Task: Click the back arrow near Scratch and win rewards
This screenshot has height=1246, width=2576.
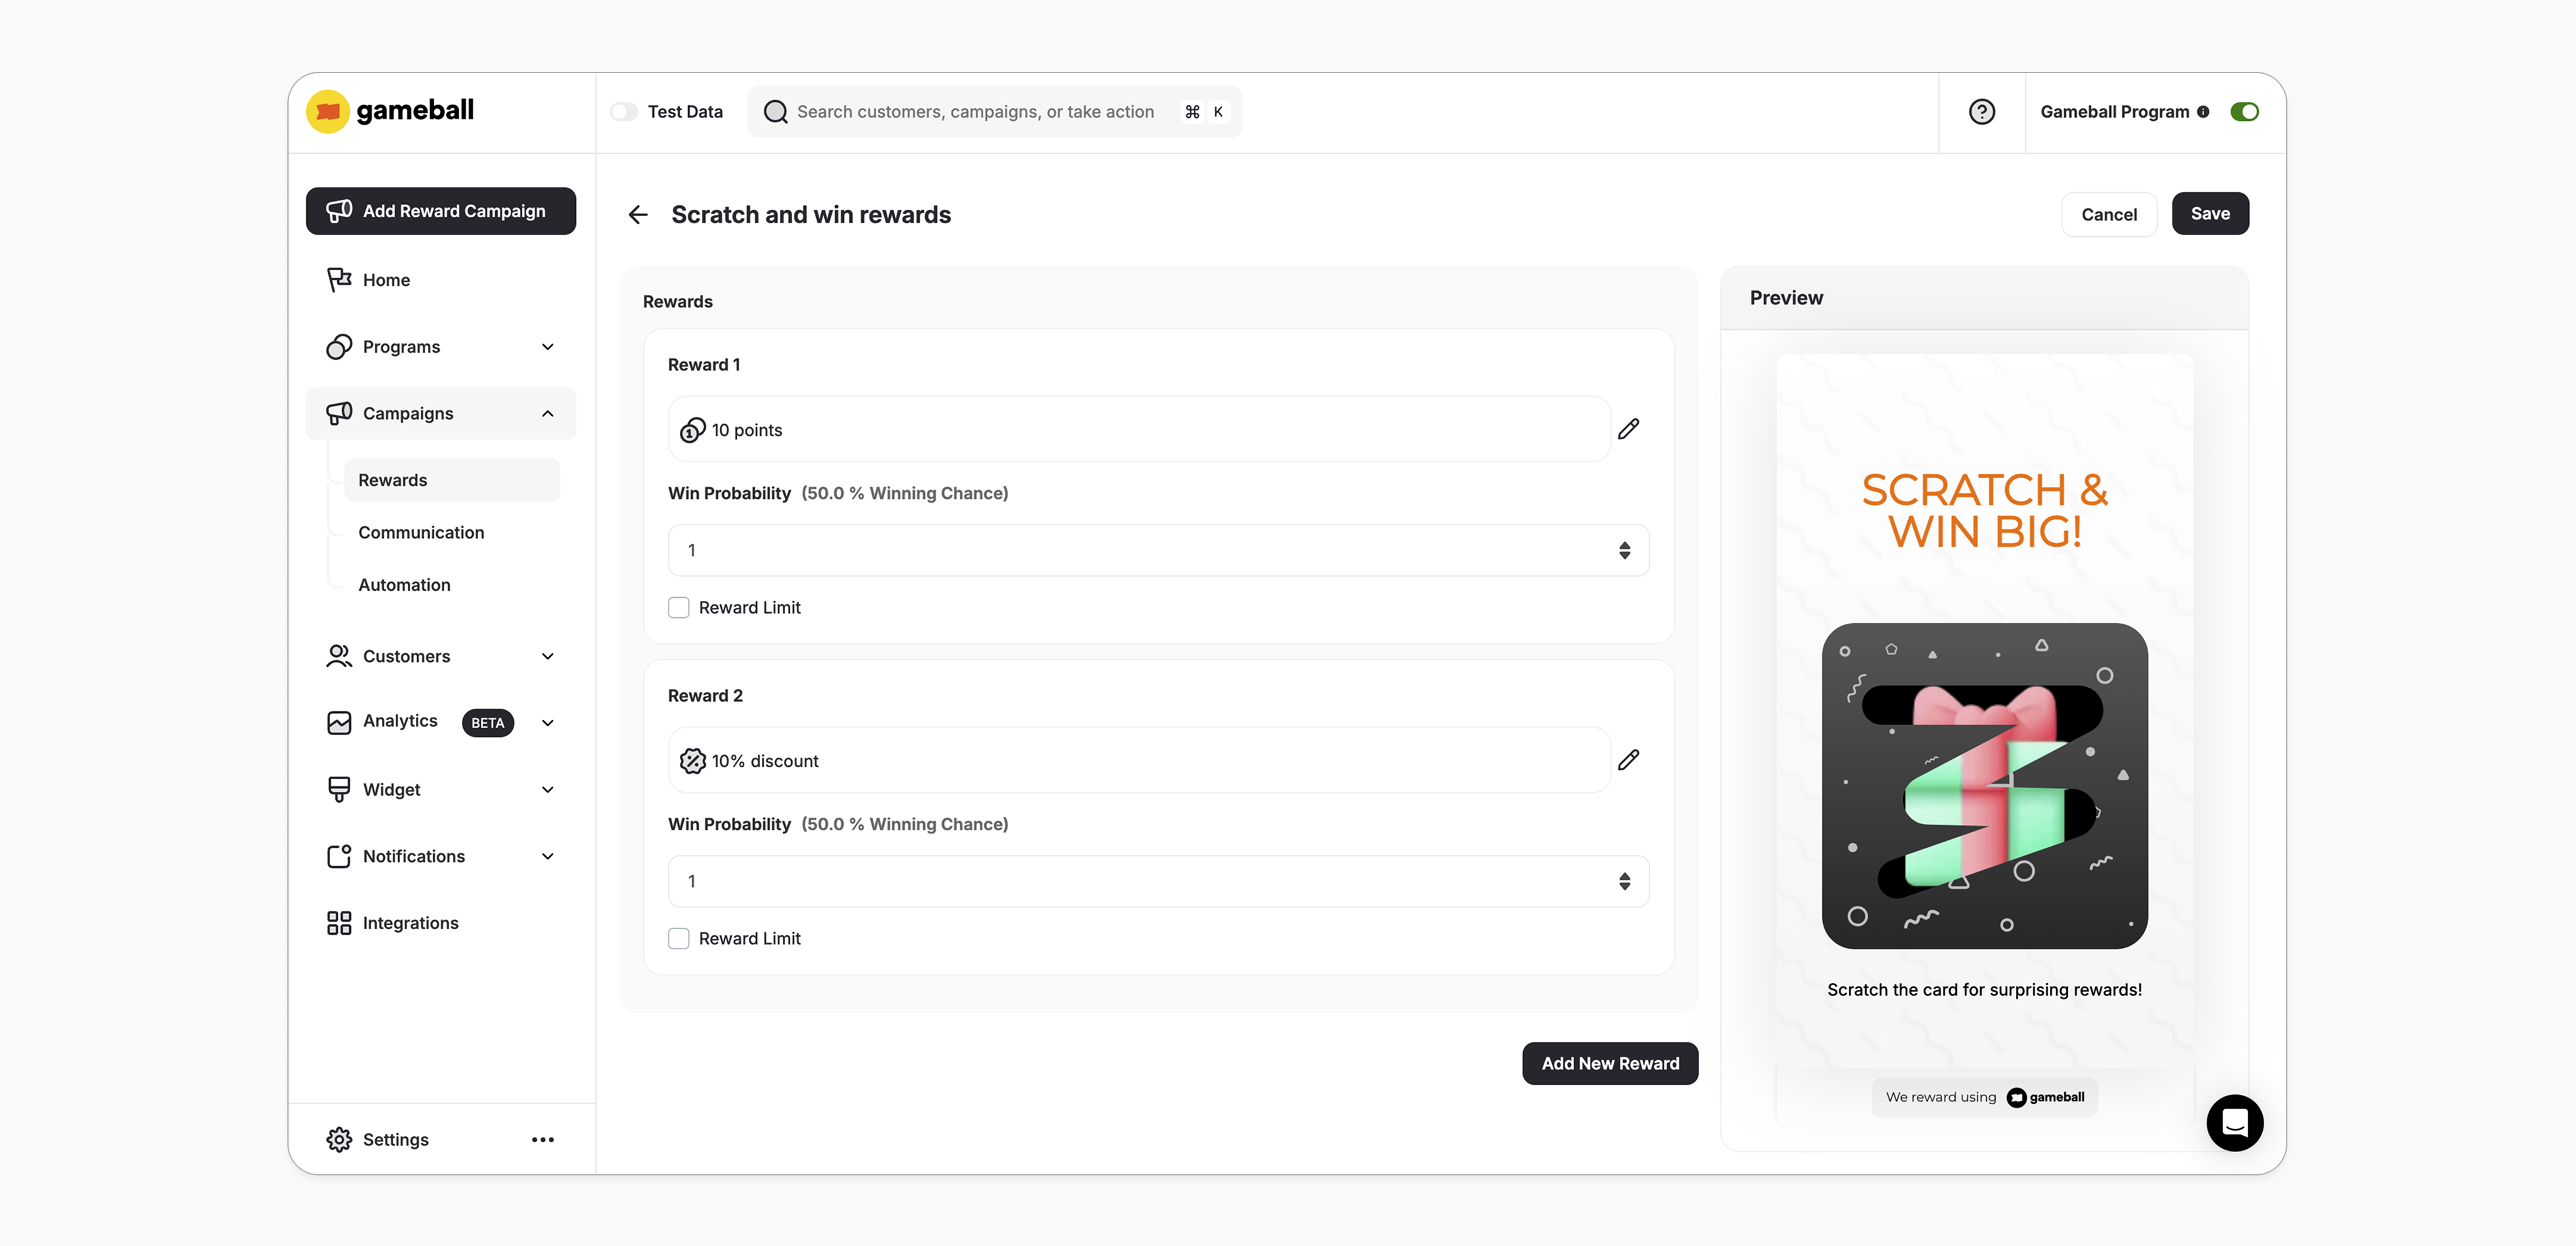Action: click(x=637, y=214)
